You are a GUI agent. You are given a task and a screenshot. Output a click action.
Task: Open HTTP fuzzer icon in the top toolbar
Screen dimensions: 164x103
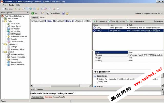click(x=34, y=9)
